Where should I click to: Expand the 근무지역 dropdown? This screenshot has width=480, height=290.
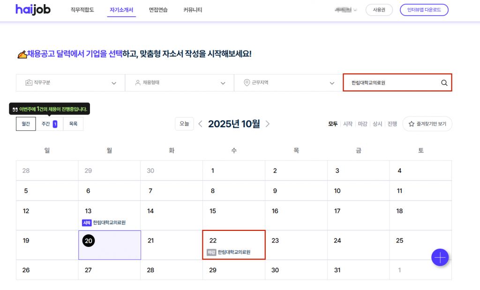(288, 83)
